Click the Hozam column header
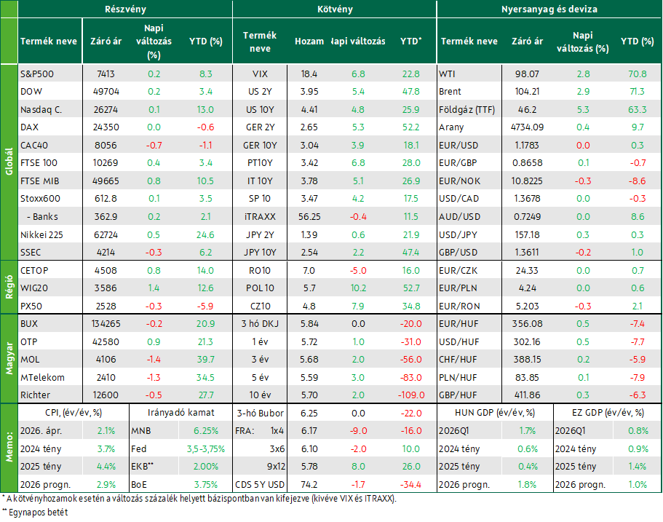The image size is (663, 522). 309,41
